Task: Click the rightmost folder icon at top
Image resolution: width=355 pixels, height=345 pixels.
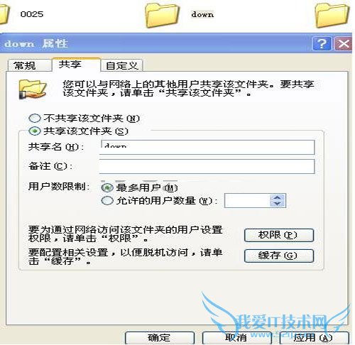Action: (332, 15)
